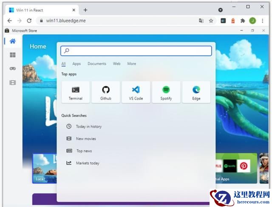Click the browser forward arrow
The image size is (272, 207).
[20, 21]
